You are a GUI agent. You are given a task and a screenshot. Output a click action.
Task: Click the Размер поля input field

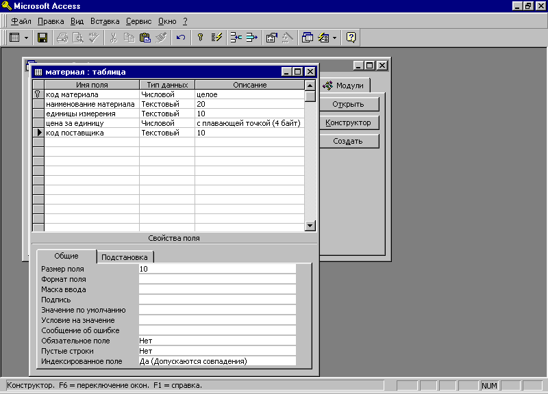click(x=217, y=269)
